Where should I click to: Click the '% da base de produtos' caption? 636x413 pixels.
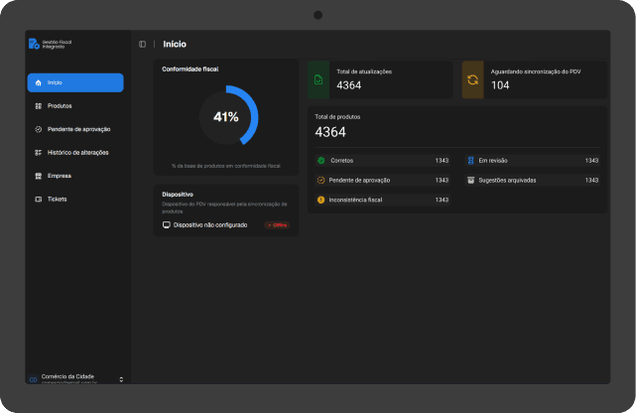226,166
